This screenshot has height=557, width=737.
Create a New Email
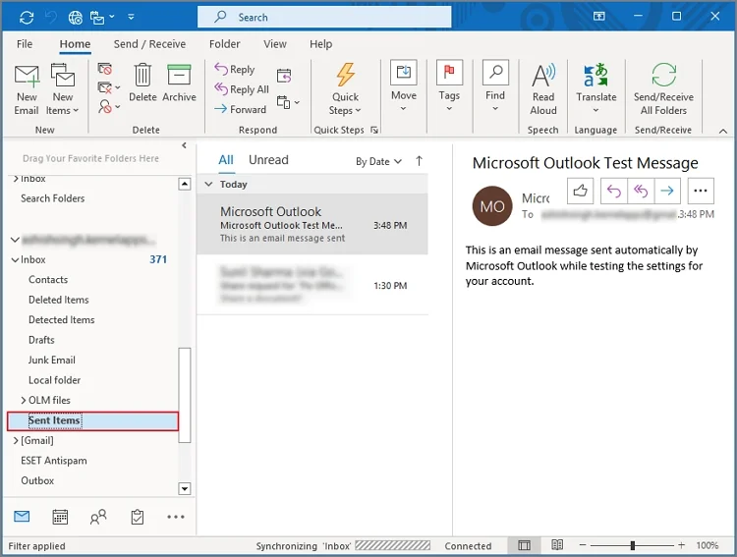tap(27, 89)
